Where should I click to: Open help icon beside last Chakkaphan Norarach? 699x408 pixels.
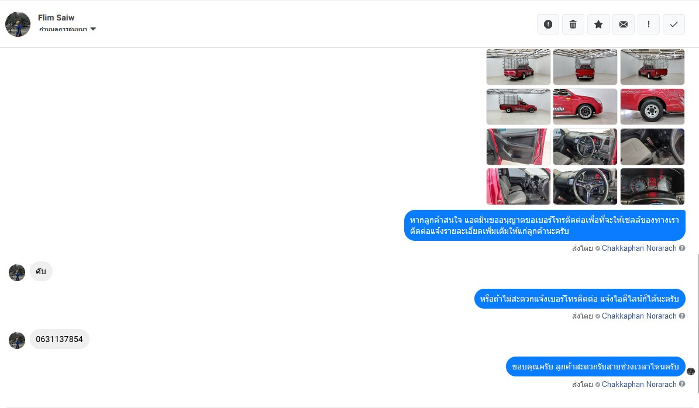click(x=682, y=384)
